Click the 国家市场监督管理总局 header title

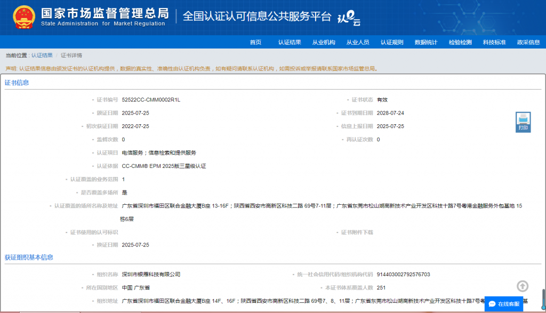[x=105, y=13]
